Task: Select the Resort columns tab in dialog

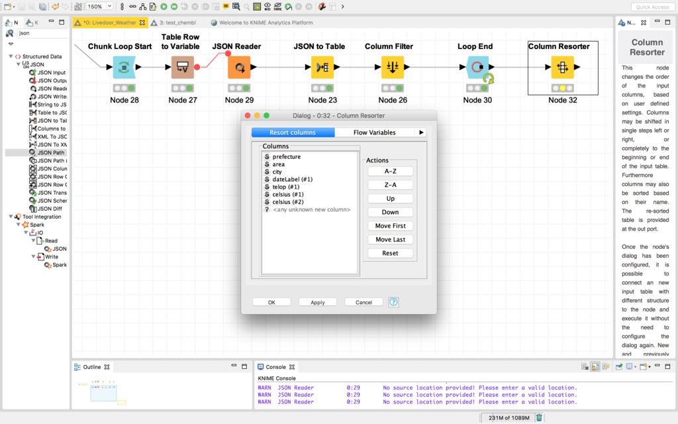Action: pos(293,132)
